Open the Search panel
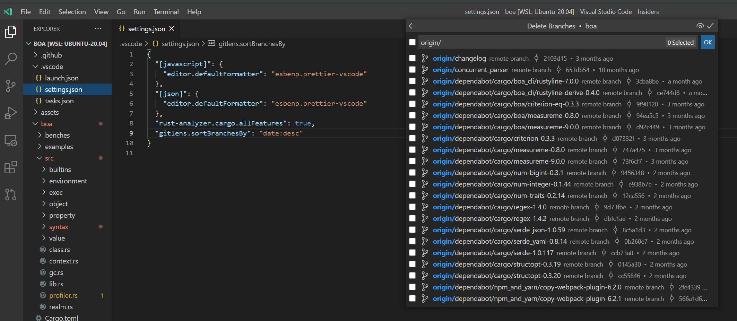This screenshot has height=321, width=737. (11, 59)
